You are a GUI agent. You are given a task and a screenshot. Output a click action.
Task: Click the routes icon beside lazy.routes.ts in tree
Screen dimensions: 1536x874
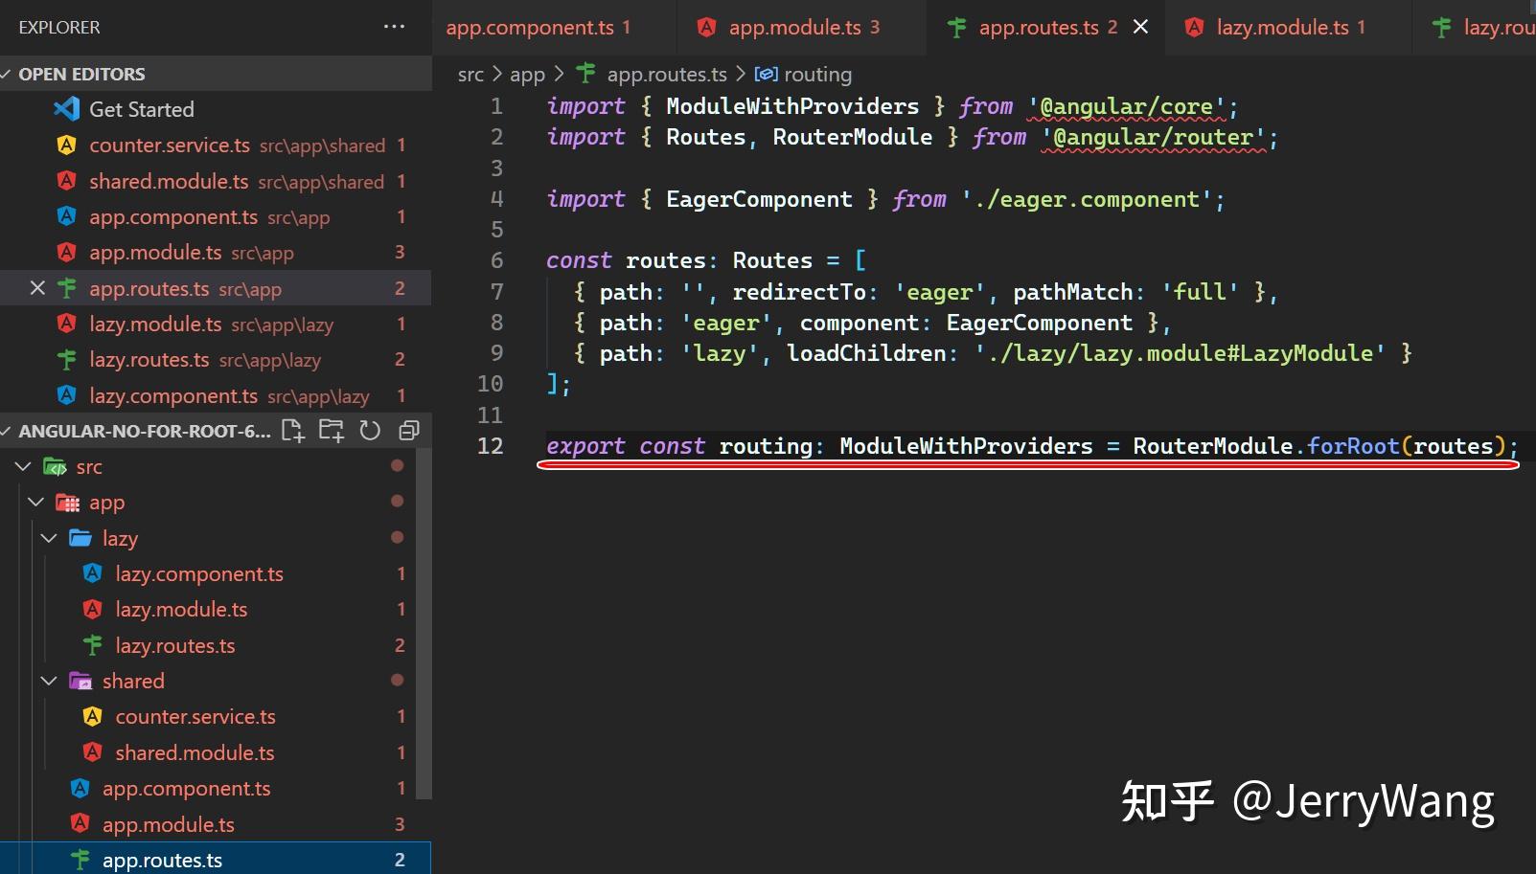point(91,645)
